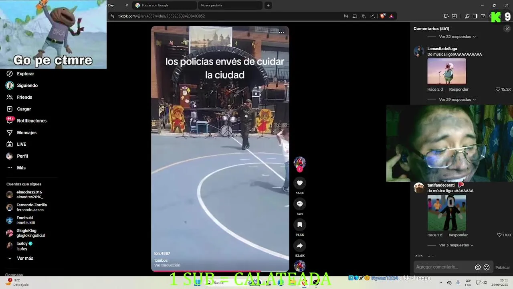Open a new browser tab with plus
Screen dimensions: 513x289
pos(268,5)
